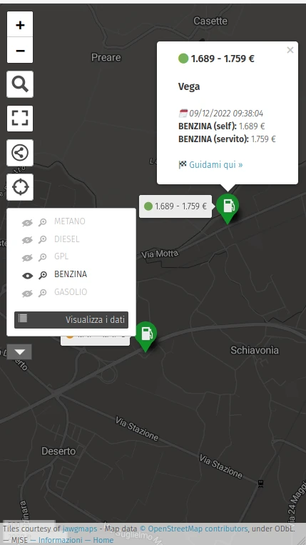Toggle GPL visibility eye icon
Viewport: 306px width, 545px height.
coord(27,258)
